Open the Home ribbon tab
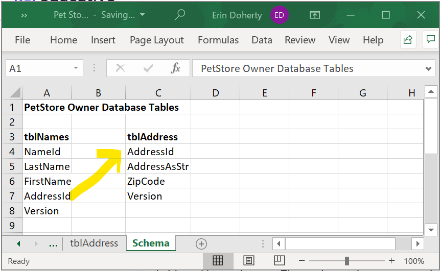 click(64, 40)
